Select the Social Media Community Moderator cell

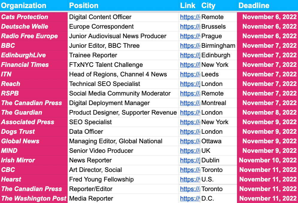(x=123, y=93)
